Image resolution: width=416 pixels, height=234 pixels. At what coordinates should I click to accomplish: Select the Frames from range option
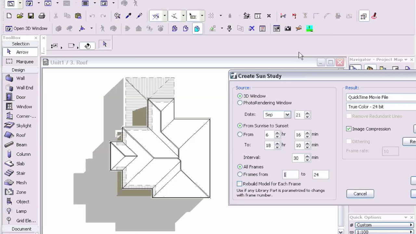pyautogui.click(x=240, y=175)
